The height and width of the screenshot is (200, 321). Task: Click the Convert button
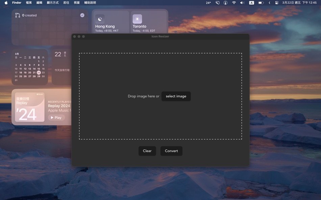pyautogui.click(x=171, y=151)
